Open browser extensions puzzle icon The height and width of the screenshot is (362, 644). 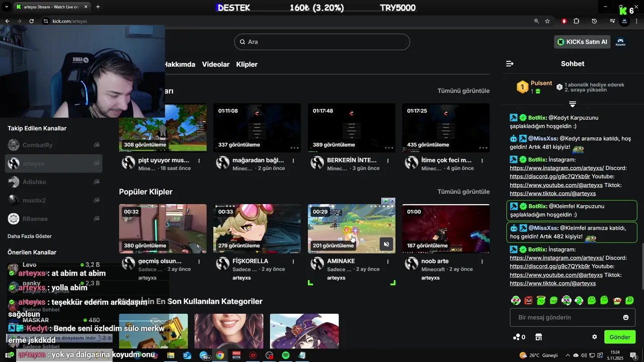pos(577,21)
